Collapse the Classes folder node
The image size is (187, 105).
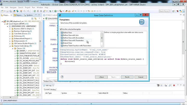coord(13,49)
